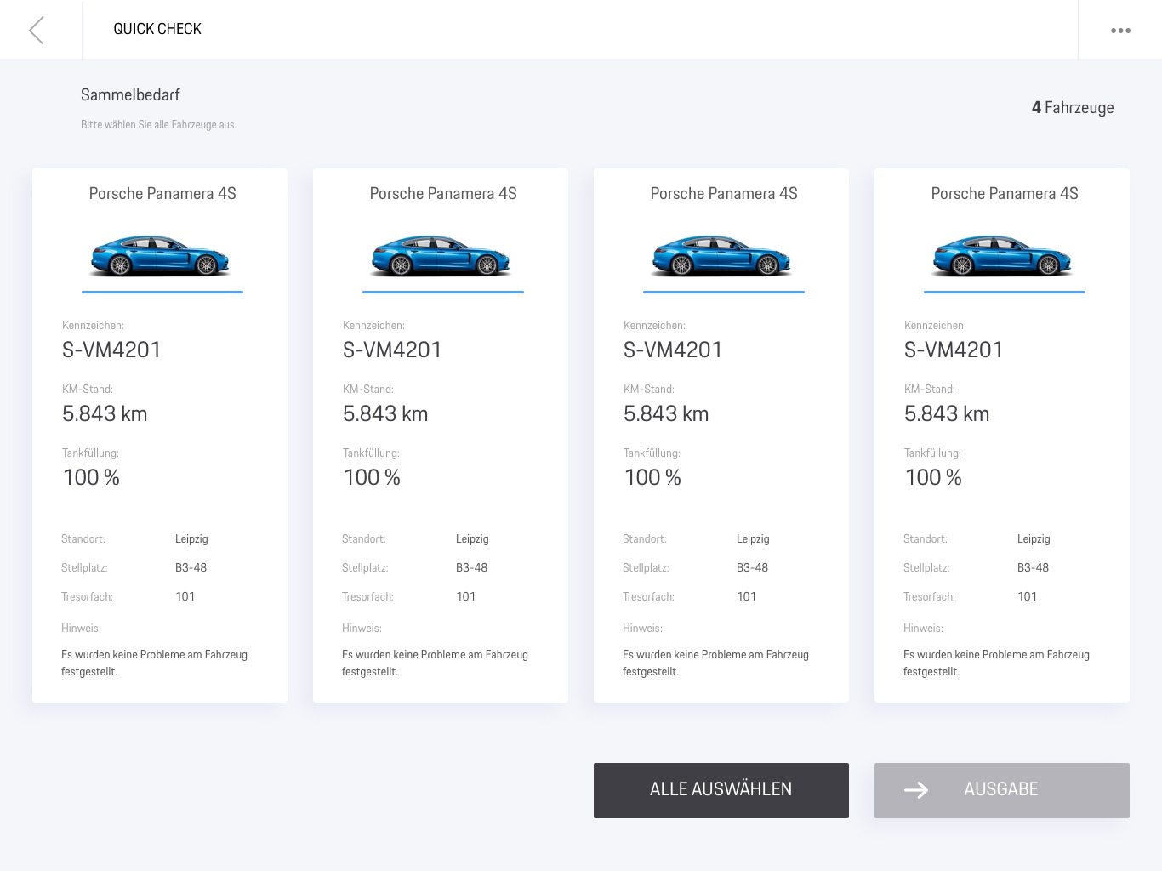The width and height of the screenshot is (1162, 871).
Task: Select the second Porsche Panamera car image
Action: [x=441, y=256]
